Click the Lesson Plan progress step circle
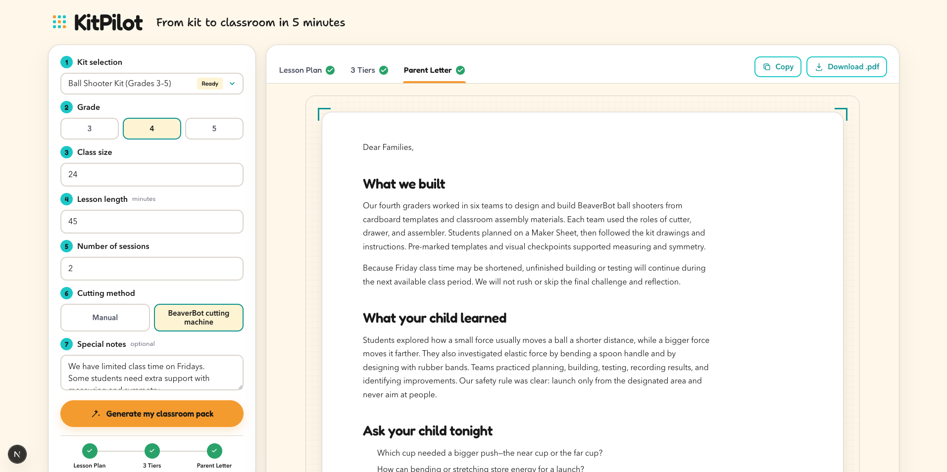Image resolution: width=947 pixels, height=472 pixels. (90, 451)
